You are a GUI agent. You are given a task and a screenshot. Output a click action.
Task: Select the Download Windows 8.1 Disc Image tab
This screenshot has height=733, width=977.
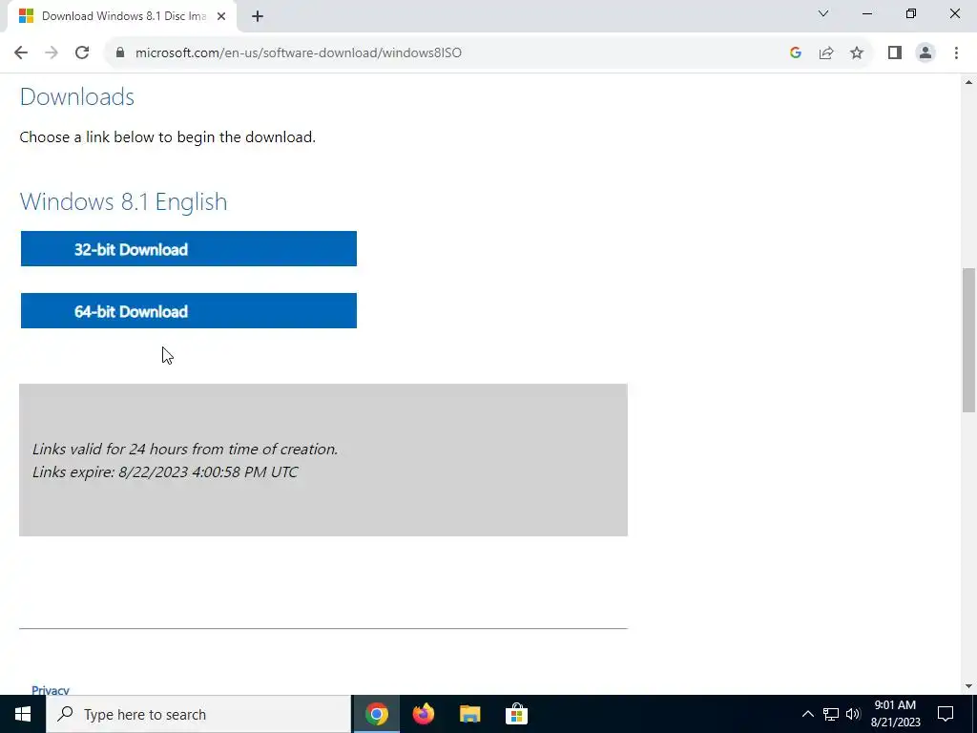[x=122, y=16]
